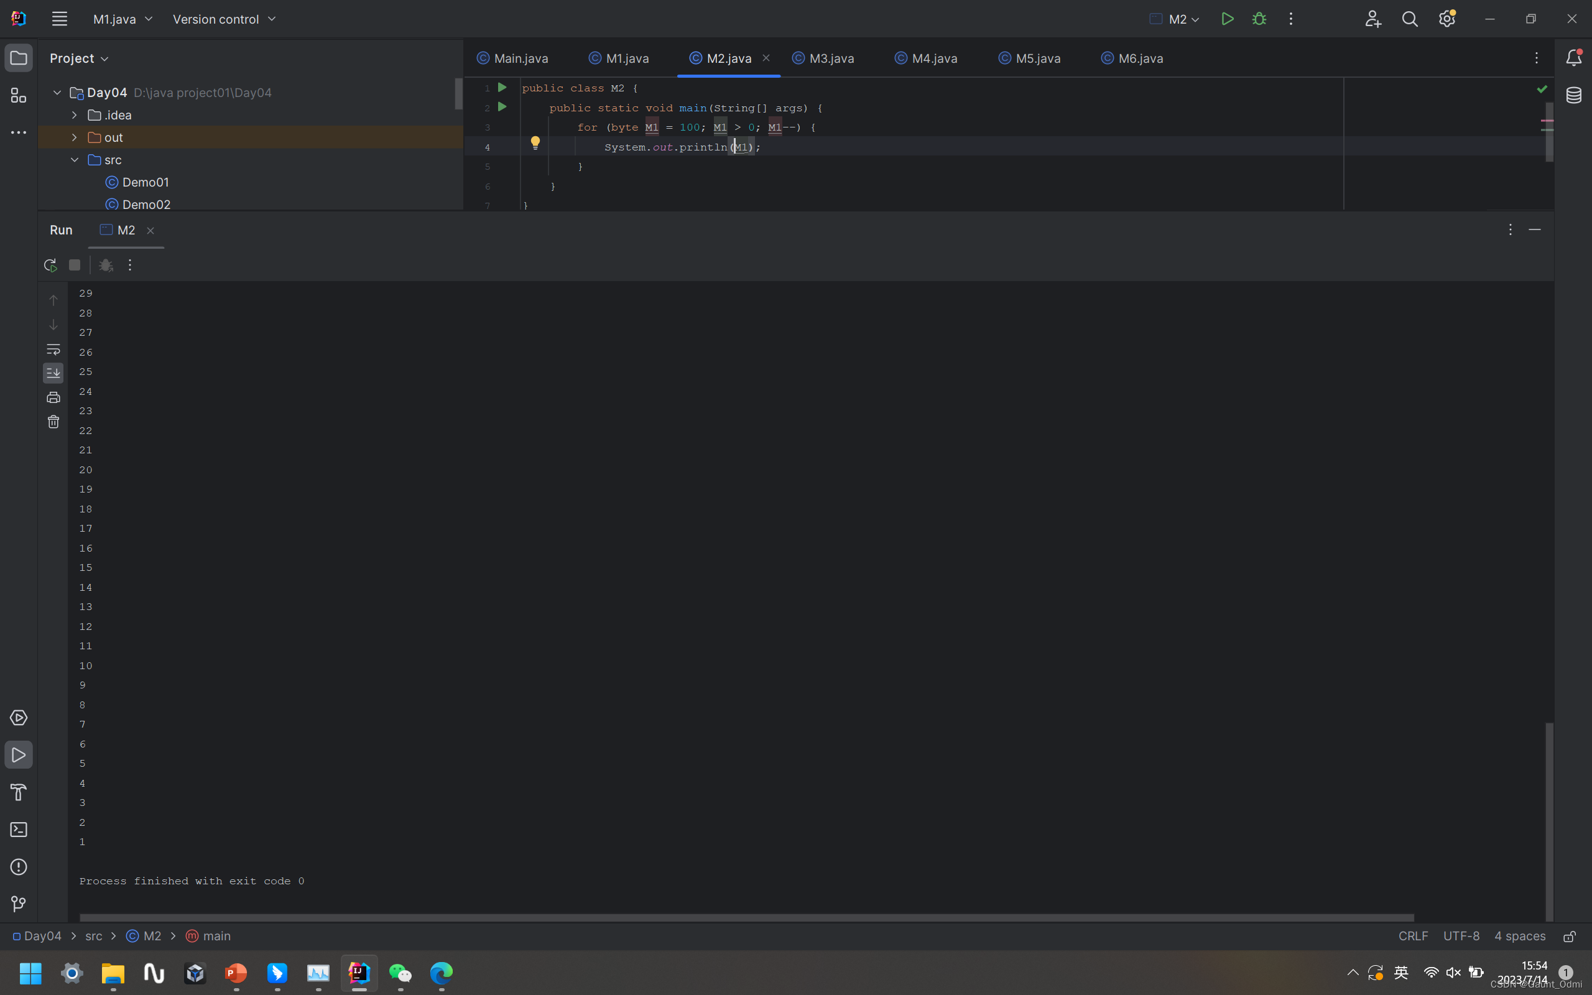Image resolution: width=1592 pixels, height=995 pixels.
Task: Open the Notifications bell
Action: (1573, 58)
